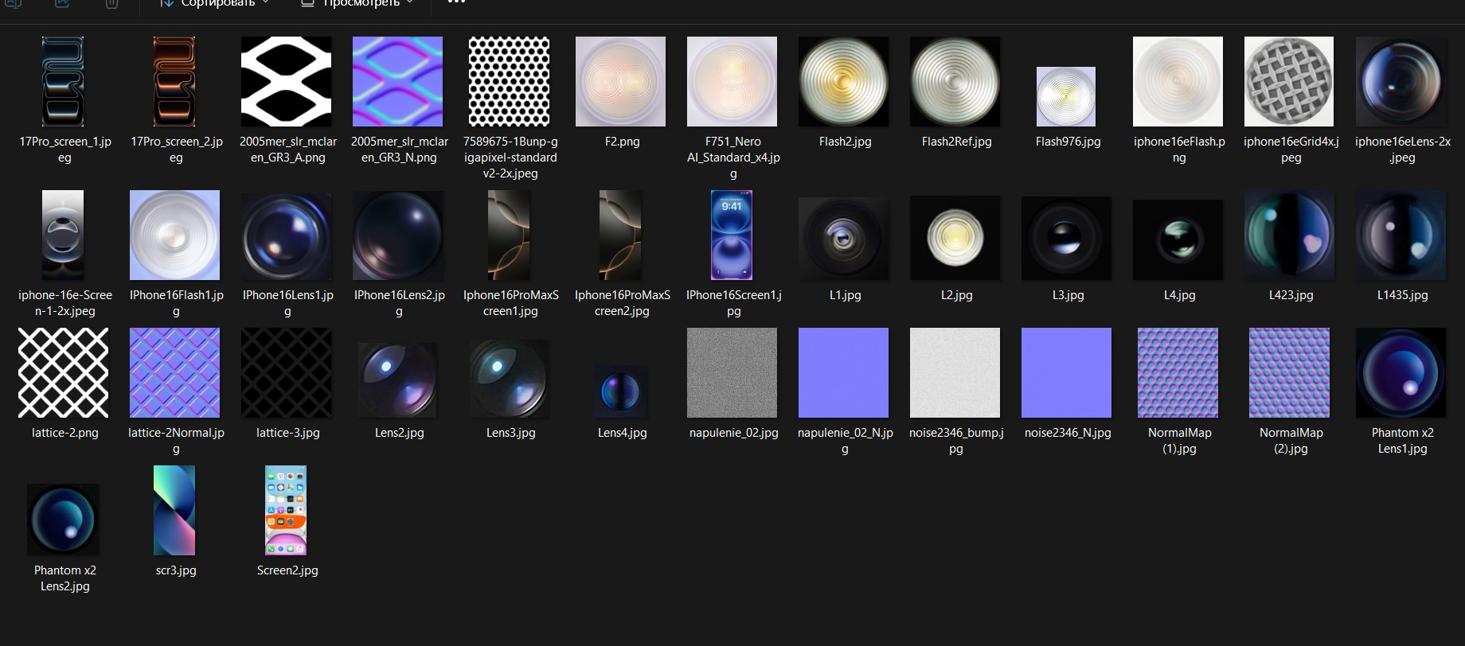Select the lattice-2.png file
Screen dimensions: 1465x646
[64, 373]
